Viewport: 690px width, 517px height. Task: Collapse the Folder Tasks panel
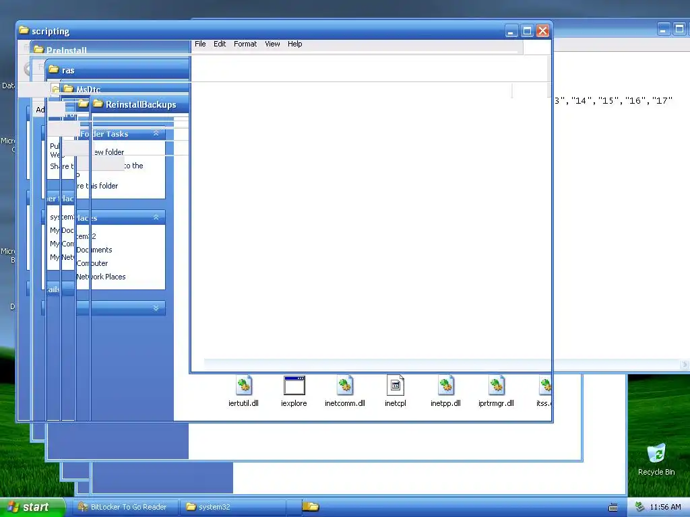(156, 133)
